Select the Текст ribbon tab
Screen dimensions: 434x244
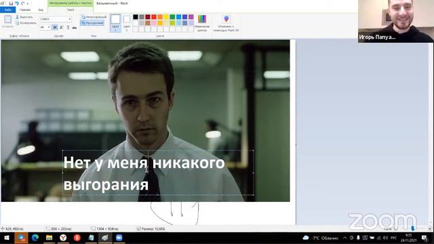[71, 9]
